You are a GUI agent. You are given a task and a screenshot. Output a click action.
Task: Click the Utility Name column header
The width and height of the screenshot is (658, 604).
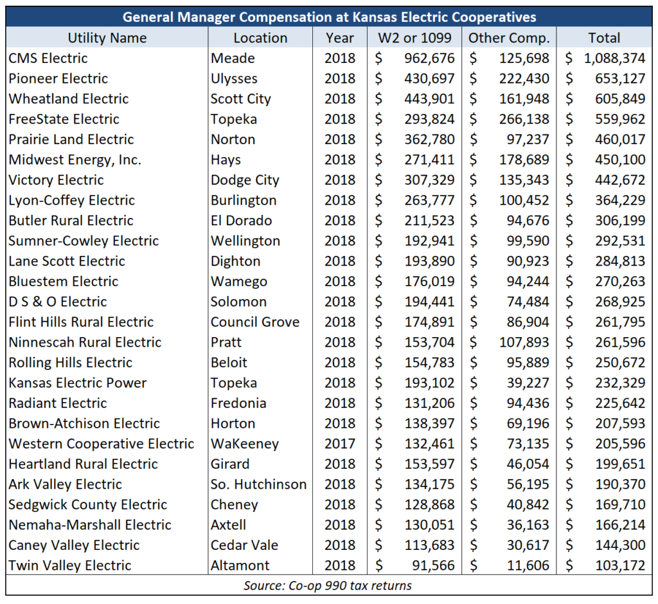point(107,38)
